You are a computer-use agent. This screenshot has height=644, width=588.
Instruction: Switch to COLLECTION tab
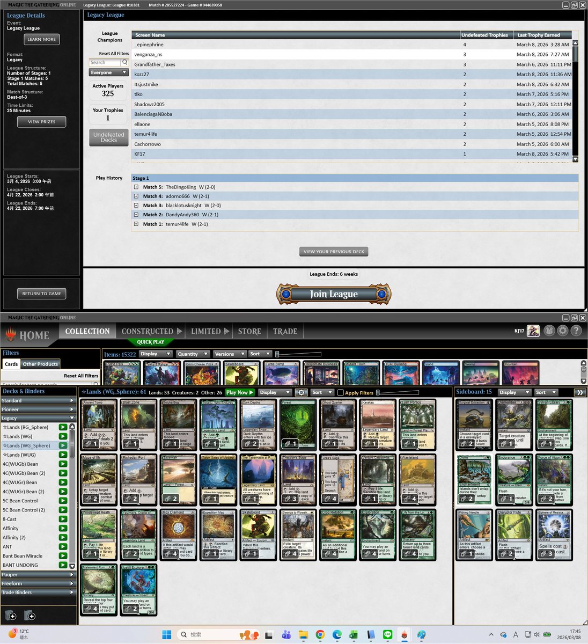click(87, 331)
